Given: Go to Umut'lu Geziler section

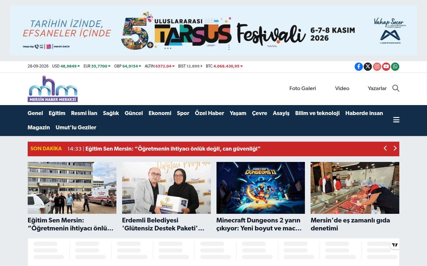Looking at the screenshot, I should click(x=76, y=128).
